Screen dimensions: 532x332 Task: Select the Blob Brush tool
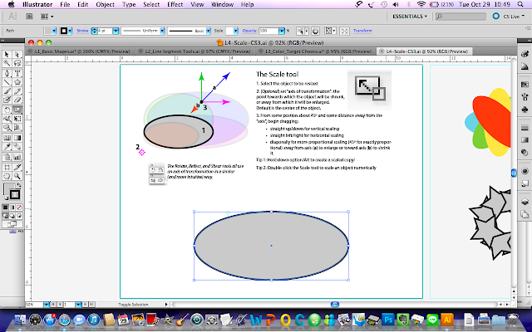[x=7, y=100]
